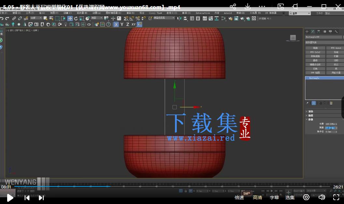Click the Redo arrow icon
The width and height of the screenshot is (344, 204).
coord(7,18)
